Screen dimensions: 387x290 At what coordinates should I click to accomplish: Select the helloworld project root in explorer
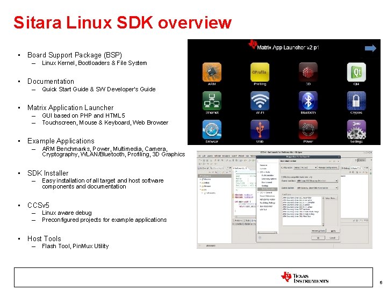click(x=214, y=176)
